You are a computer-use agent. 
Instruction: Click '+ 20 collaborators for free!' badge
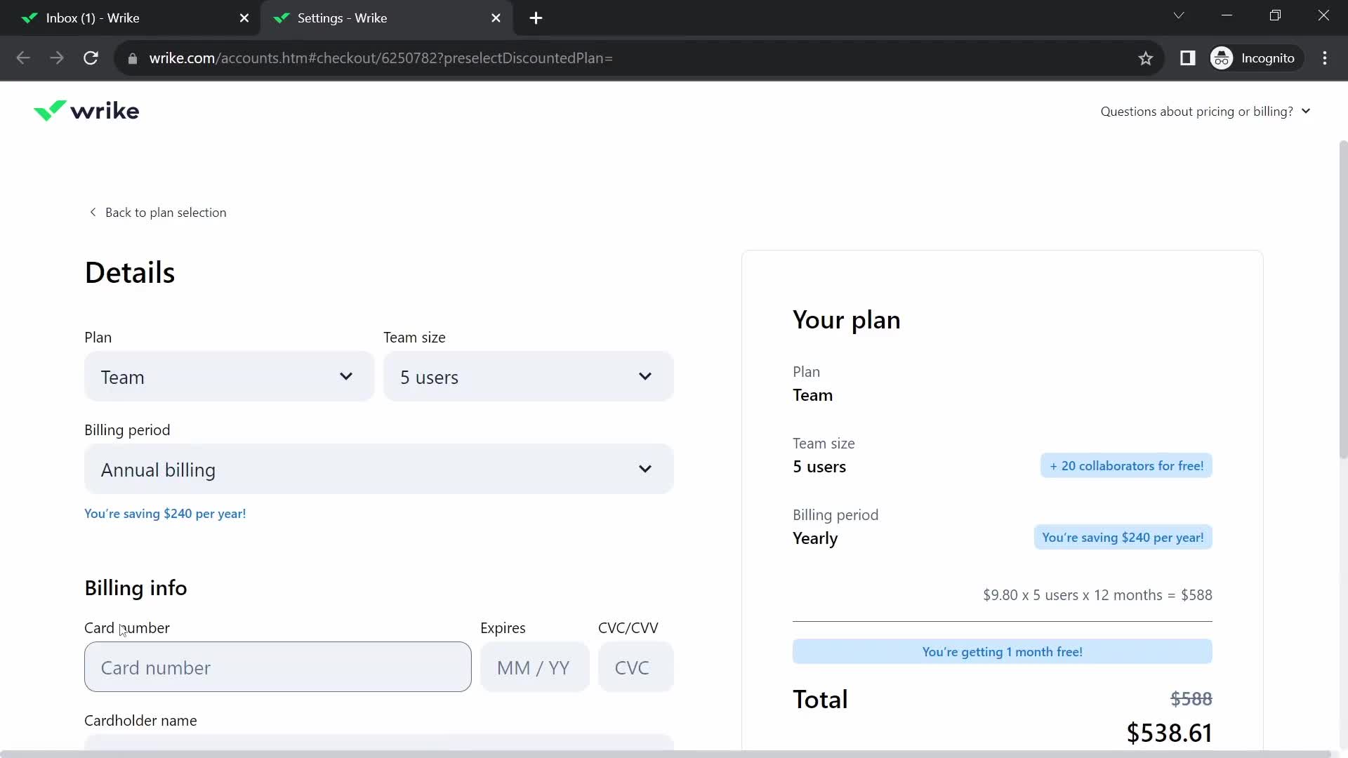click(1126, 466)
